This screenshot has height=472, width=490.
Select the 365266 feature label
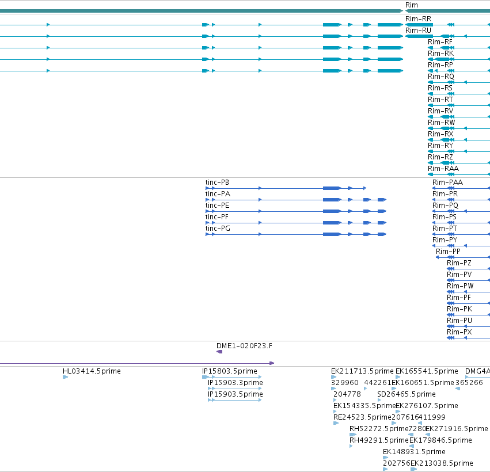pyautogui.click(x=469, y=383)
